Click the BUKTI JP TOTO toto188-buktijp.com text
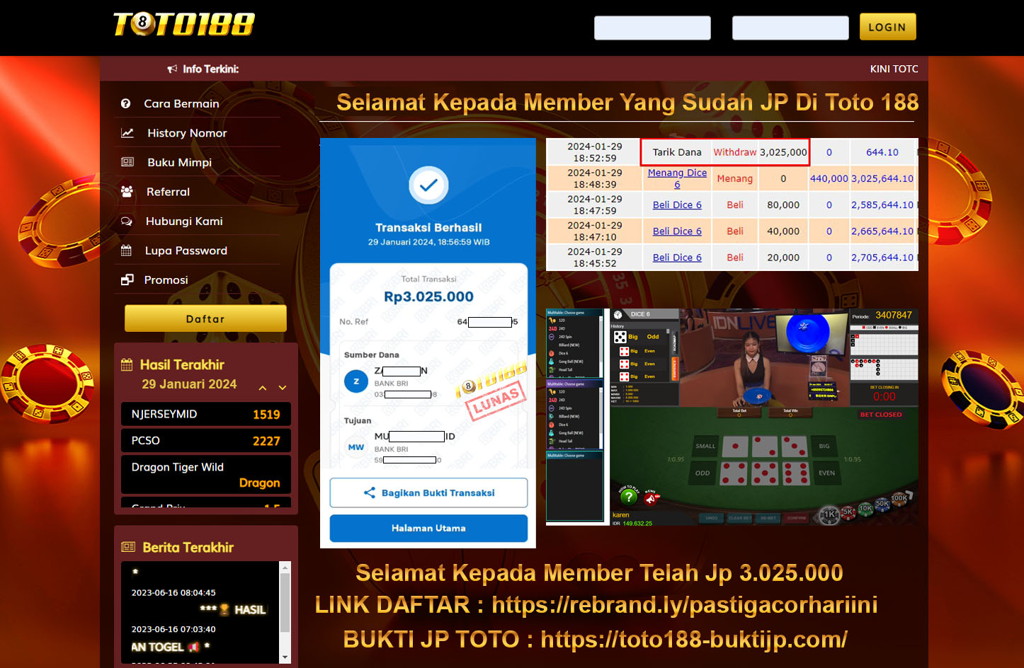Viewport: 1024px width, 668px height. click(596, 639)
